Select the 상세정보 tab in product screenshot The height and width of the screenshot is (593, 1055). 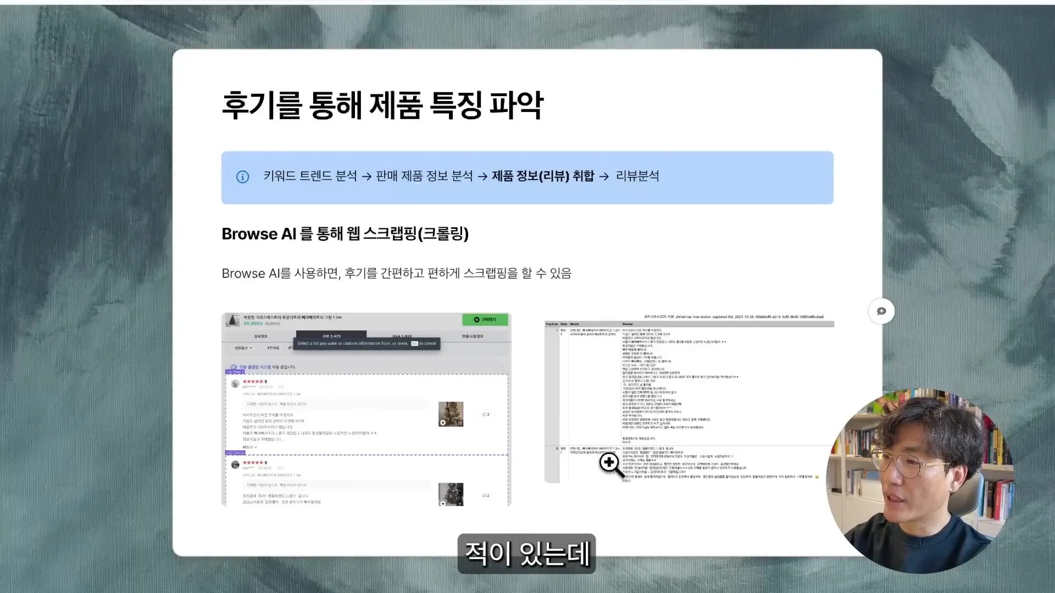pyautogui.click(x=260, y=336)
